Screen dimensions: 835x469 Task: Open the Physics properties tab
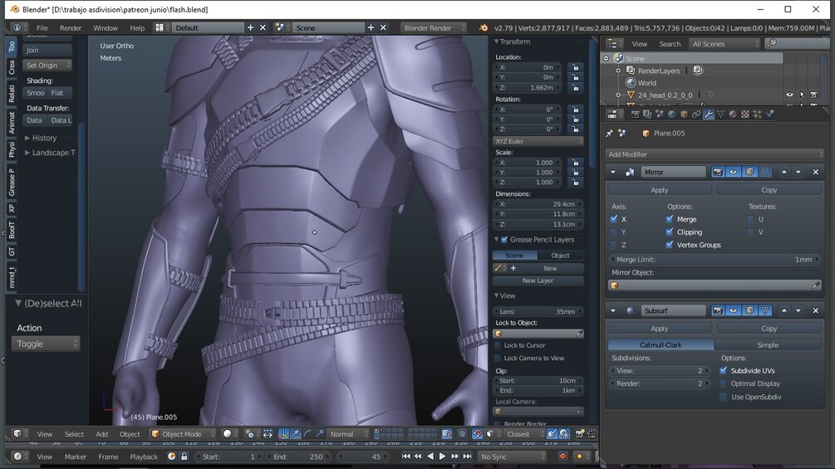(769, 115)
